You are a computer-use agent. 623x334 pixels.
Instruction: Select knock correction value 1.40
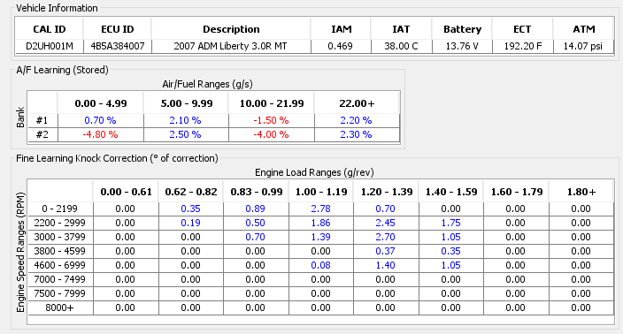(386, 265)
